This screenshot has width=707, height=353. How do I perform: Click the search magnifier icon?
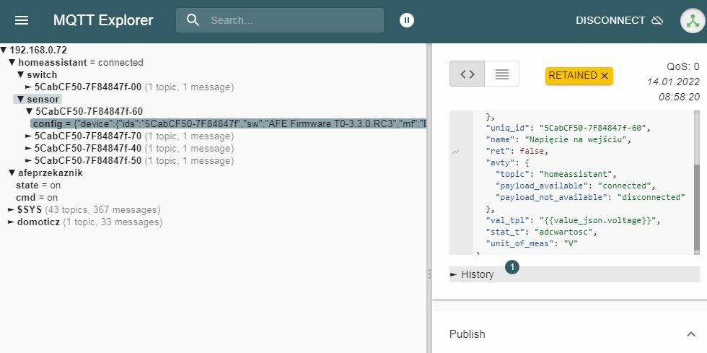coord(193,20)
